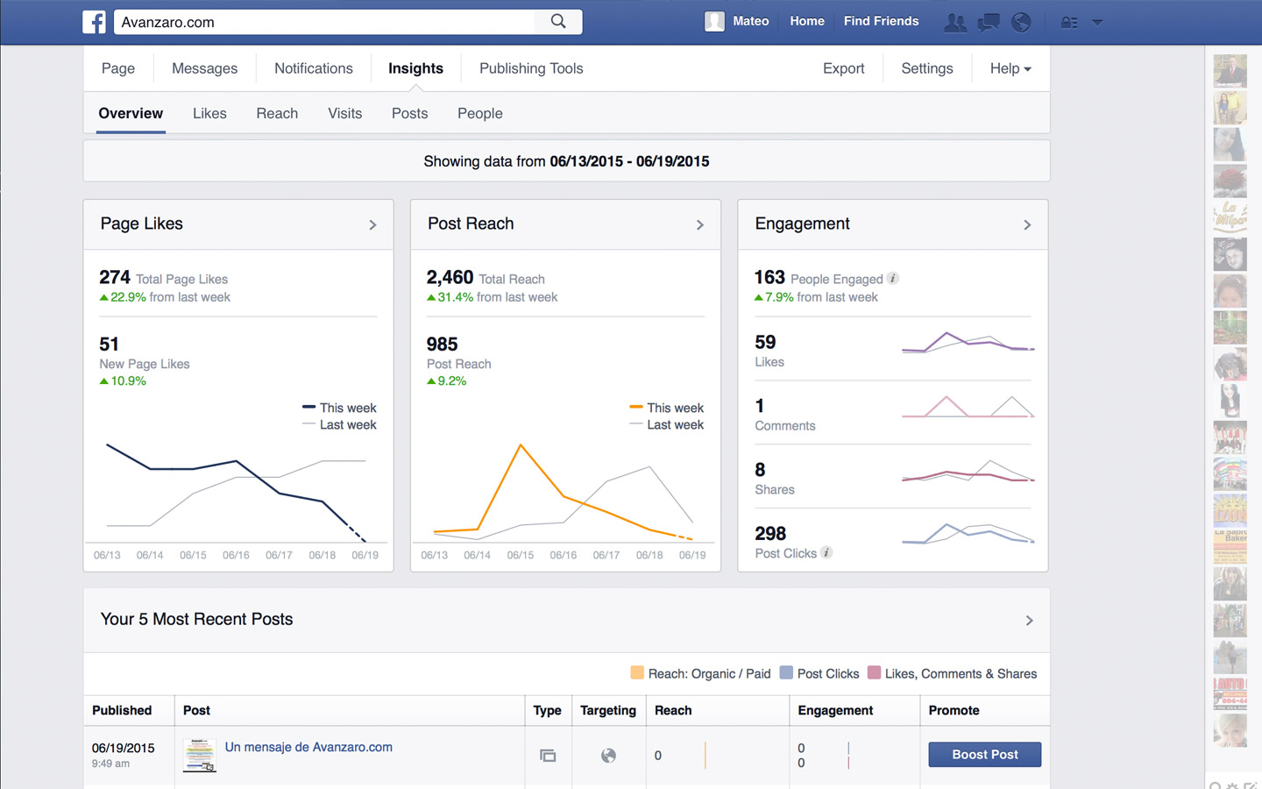Click the post type icon in table
The image size is (1262, 789).
548,755
